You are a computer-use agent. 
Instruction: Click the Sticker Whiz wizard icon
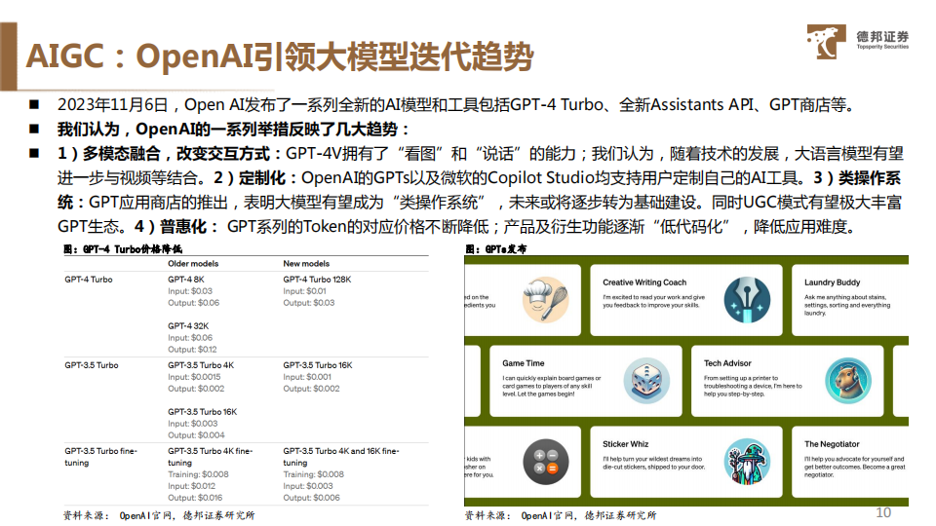click(747, 462)
